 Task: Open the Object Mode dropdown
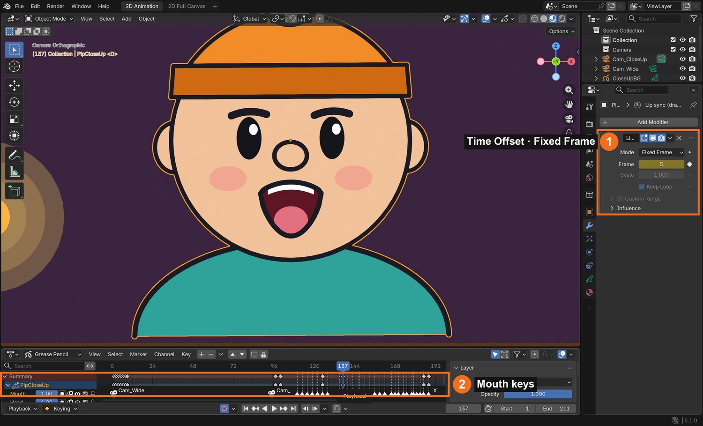(50, 19)
